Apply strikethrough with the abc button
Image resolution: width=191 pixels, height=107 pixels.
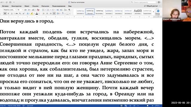pyautogui.click(x=17, y=13)
